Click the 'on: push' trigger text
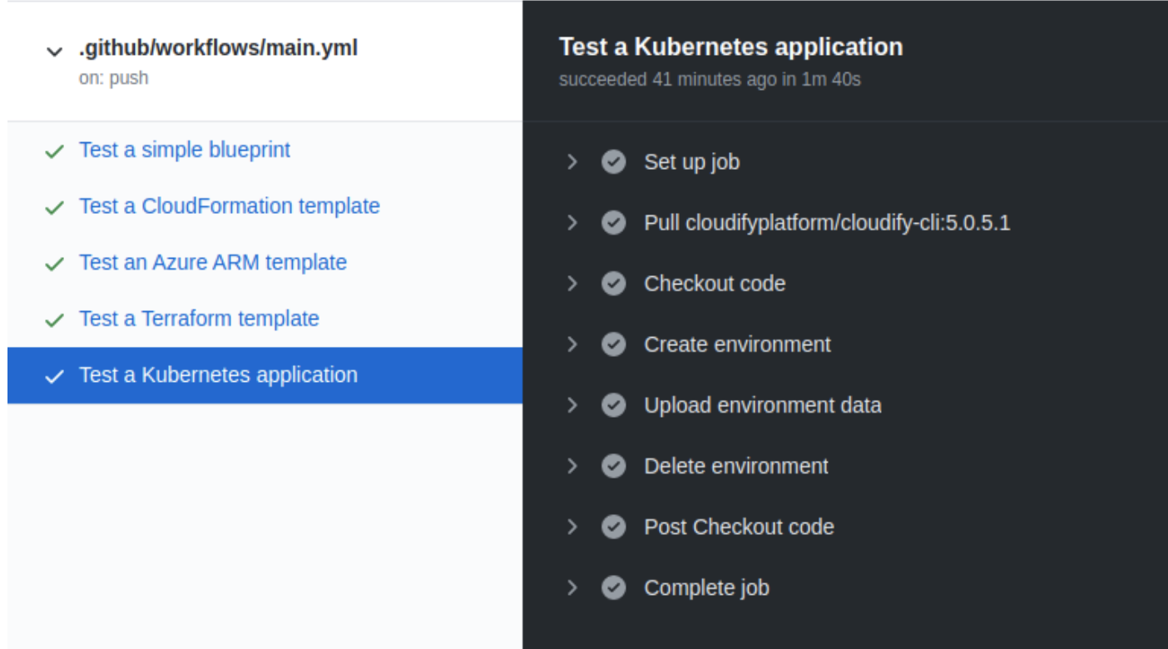The image size is (1168, 649). click(114, 78)
